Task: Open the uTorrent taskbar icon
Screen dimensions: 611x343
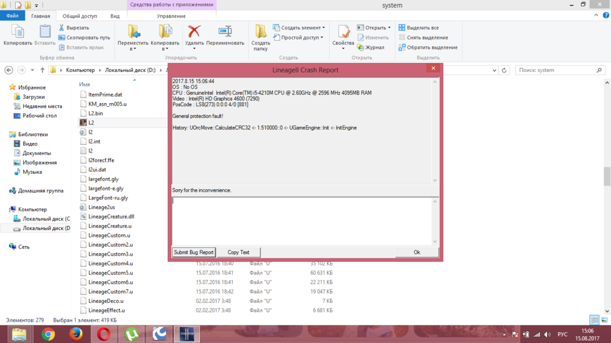Action: point(131,334)
